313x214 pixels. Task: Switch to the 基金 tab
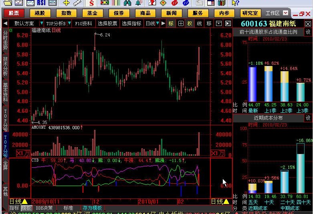pyautogui.click(x=93, y=13)
